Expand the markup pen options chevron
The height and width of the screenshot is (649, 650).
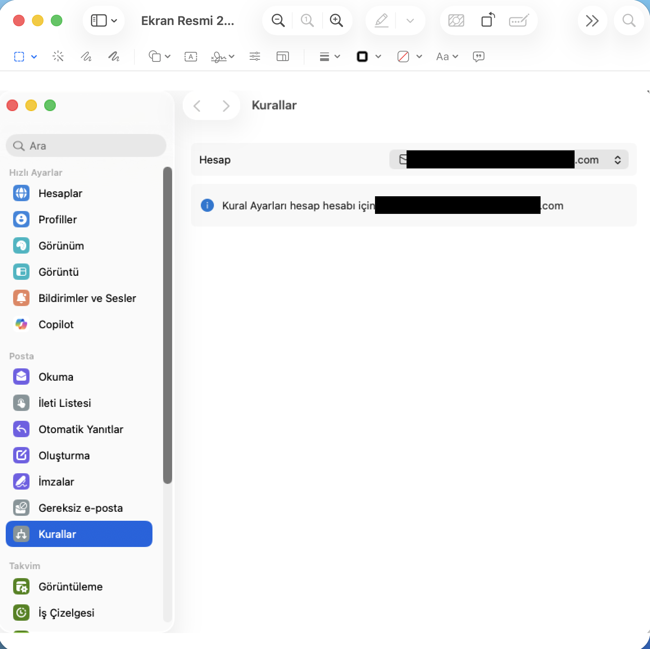410,20
